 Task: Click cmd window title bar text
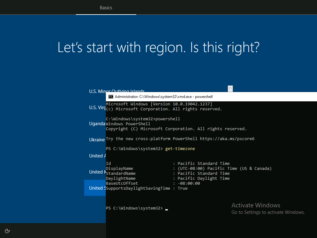164,97
